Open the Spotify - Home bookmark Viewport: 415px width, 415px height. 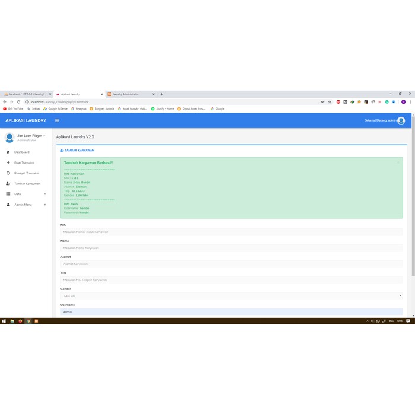click(x=162, y=108)
